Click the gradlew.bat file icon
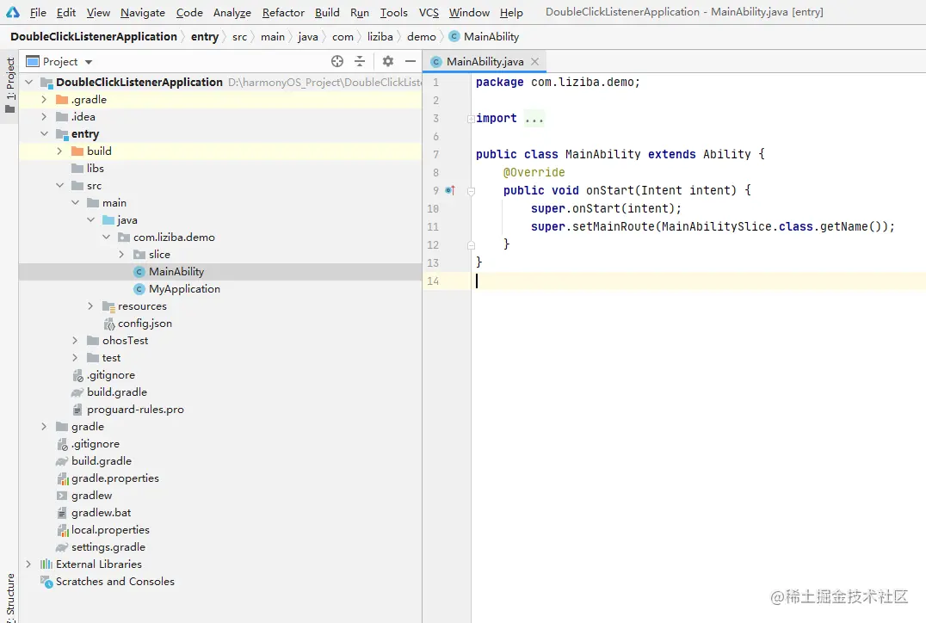The height and width of the screenshot is (623, 926). coord(62,513)
